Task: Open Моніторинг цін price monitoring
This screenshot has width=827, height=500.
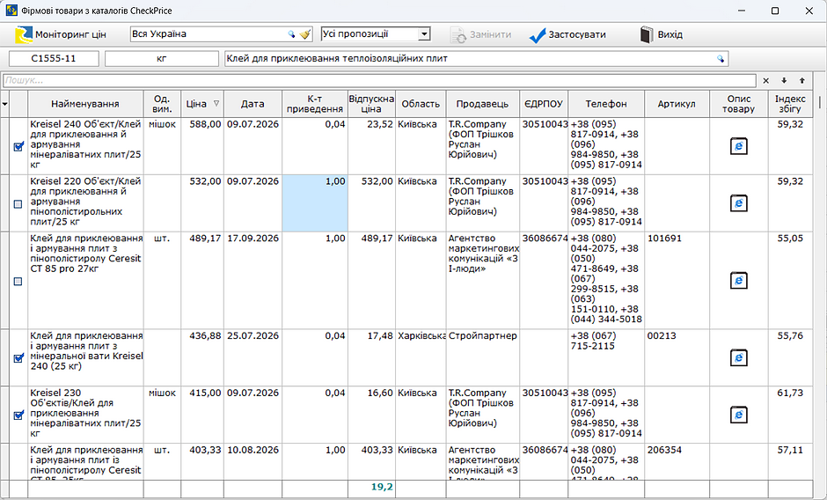Action: click(61, 35)
